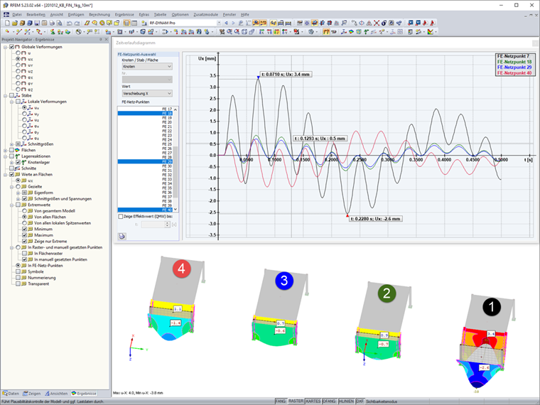Collapse the Werte an Flächen node
The height and width of the screenshot is (405, 540).
[5, 175]
